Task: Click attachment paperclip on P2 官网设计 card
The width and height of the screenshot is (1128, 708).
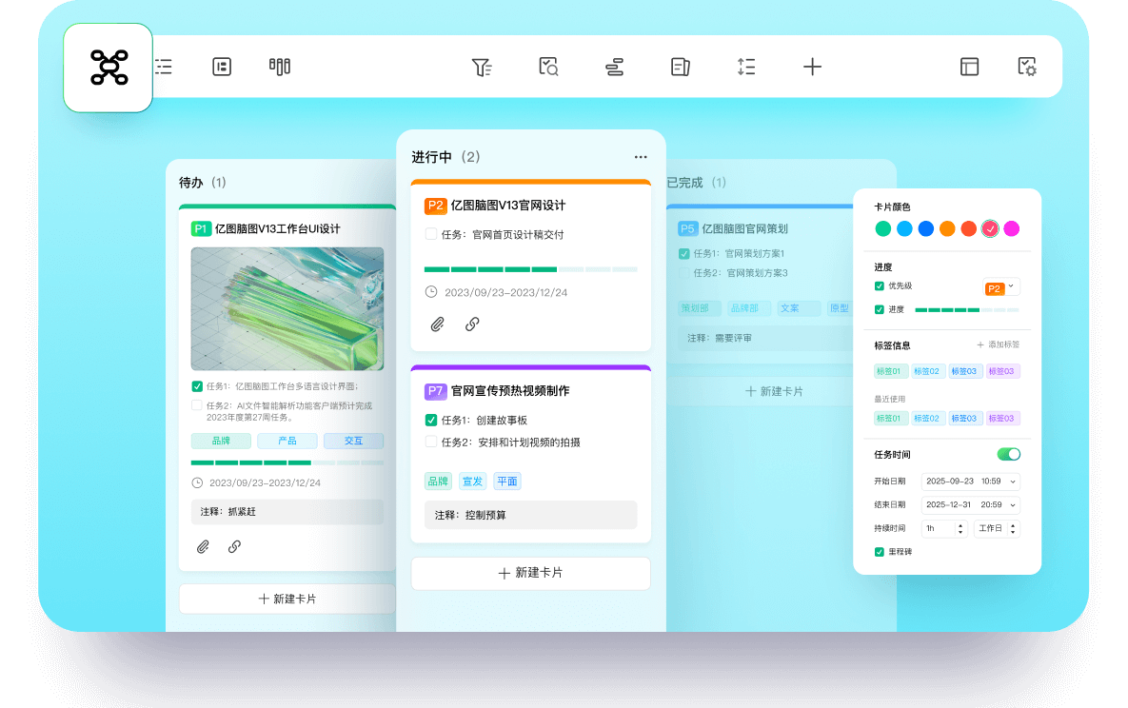Action: (x=437, y=324)
